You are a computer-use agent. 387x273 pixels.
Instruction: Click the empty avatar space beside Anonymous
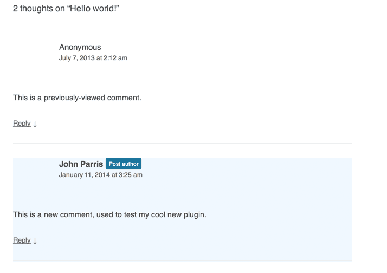click(x=35, y=53)
